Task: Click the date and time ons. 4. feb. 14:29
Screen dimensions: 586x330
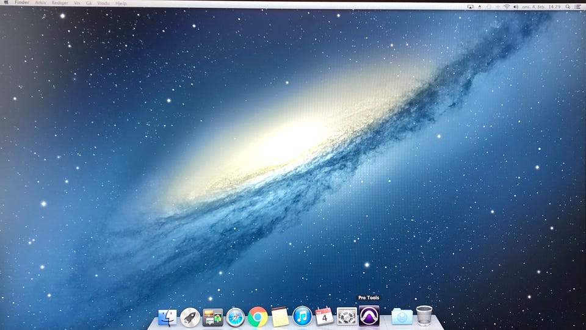Action: point(541,7)
